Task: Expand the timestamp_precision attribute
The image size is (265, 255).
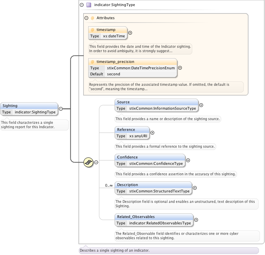Action: click(180, 68)
